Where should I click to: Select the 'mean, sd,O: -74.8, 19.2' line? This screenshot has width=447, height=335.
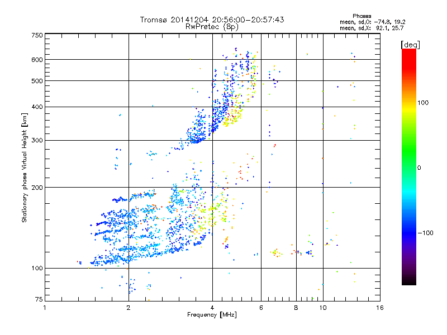372,22
